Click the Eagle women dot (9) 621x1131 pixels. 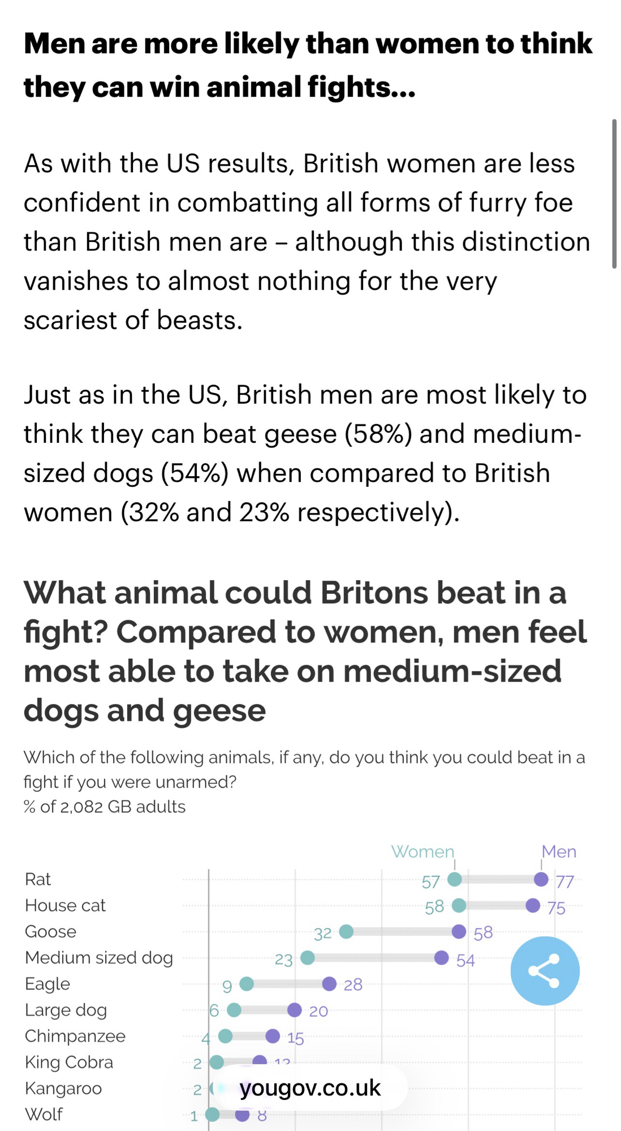pos(247,984)
